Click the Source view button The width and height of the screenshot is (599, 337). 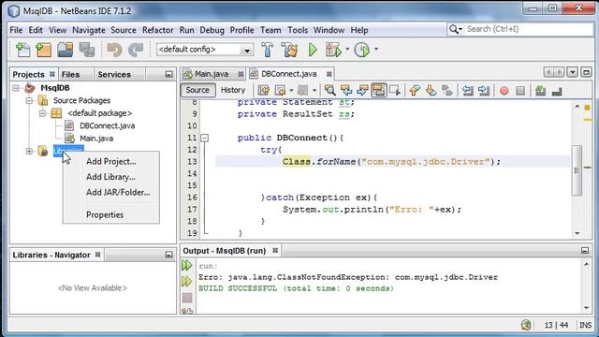pyautogui.click(x=197, y=90)
